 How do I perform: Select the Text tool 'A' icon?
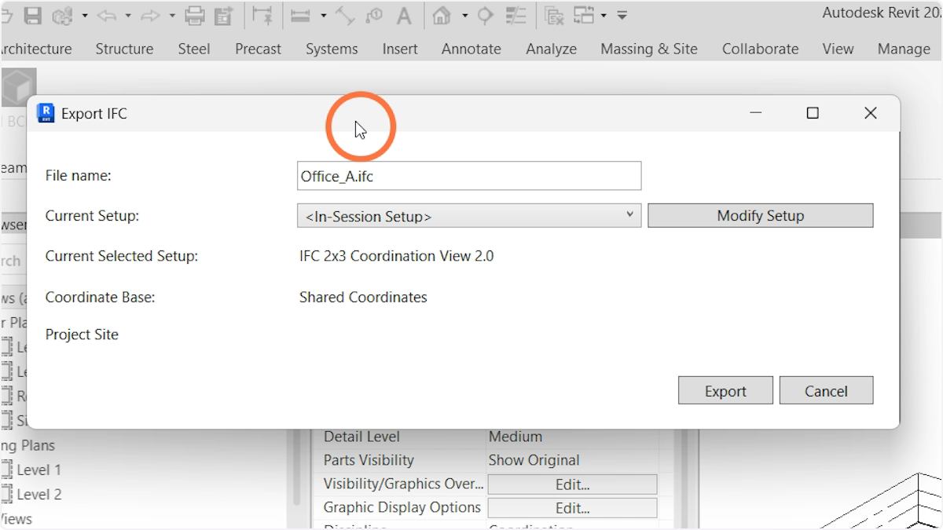[403, 15]
